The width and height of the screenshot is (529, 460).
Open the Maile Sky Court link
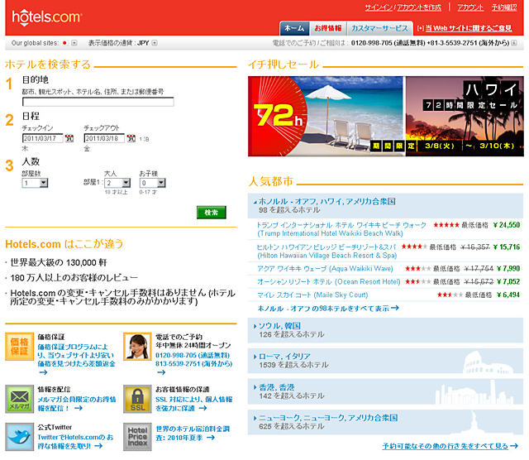coord(312,295)
